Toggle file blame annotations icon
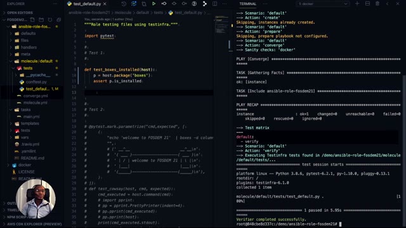 coord(194,4)
